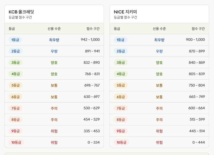This screenshot has height=155, width=214.
Task: Click the 점수 구간 header in KCB table
Action: pyautogui.click(x=93, y=29)
